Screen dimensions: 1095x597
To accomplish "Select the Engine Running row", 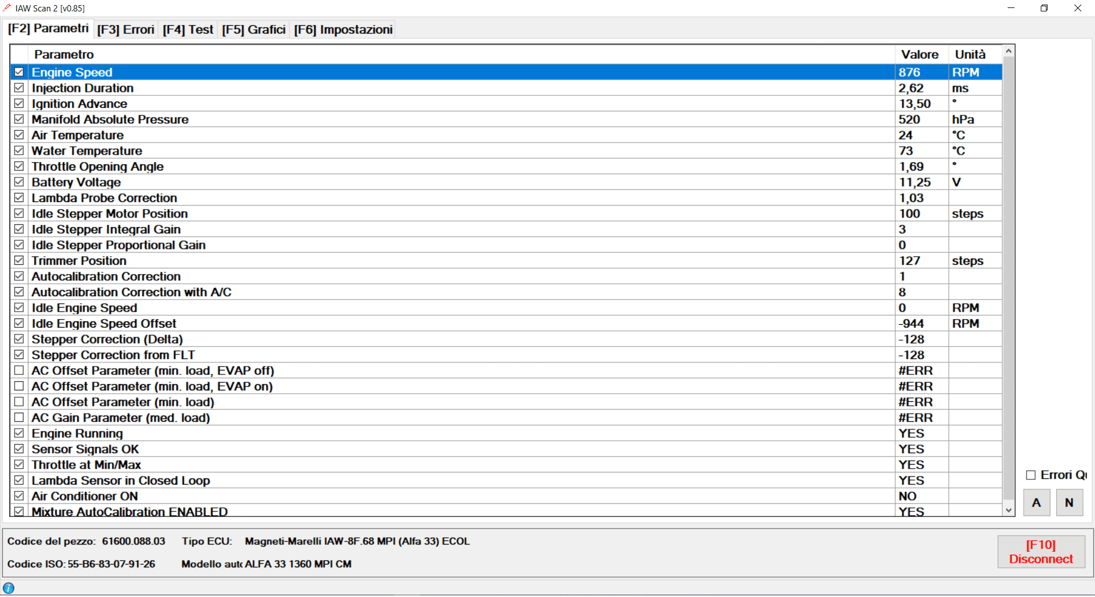I will coord(506,433).
